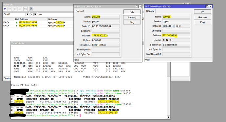Click the green arrow icon of the pppoe-248383 route
The image size is (226, 122).
(17, 22)
